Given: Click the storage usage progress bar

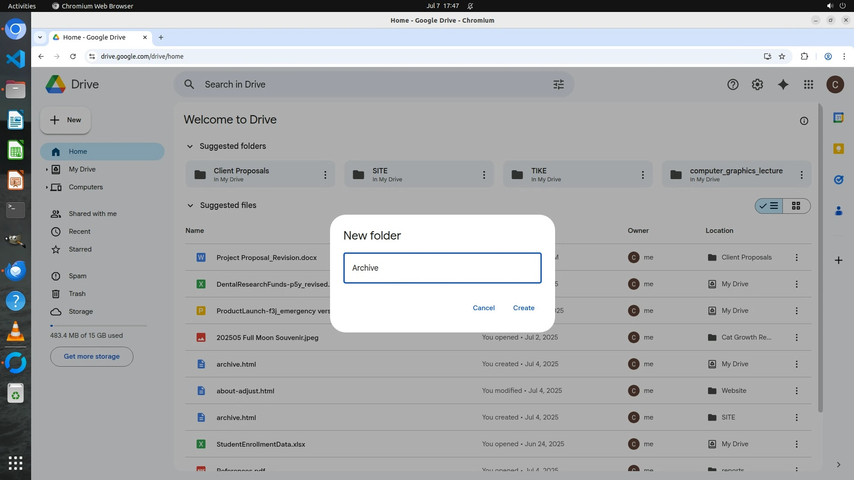Looking at the screenshot, I should tap(98, 326).
